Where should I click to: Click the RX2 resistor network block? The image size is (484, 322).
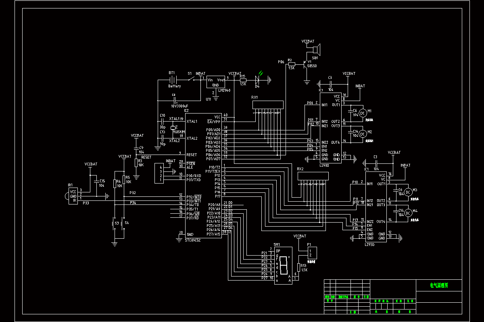click(313, 176)
